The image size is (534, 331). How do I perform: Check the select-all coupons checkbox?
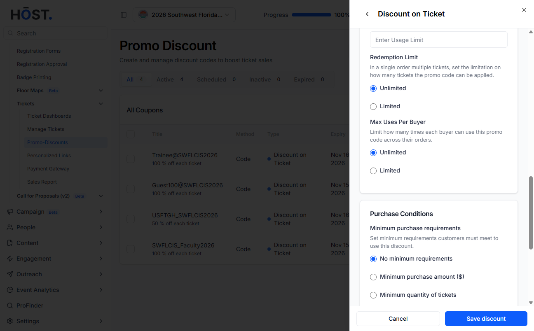131,134
